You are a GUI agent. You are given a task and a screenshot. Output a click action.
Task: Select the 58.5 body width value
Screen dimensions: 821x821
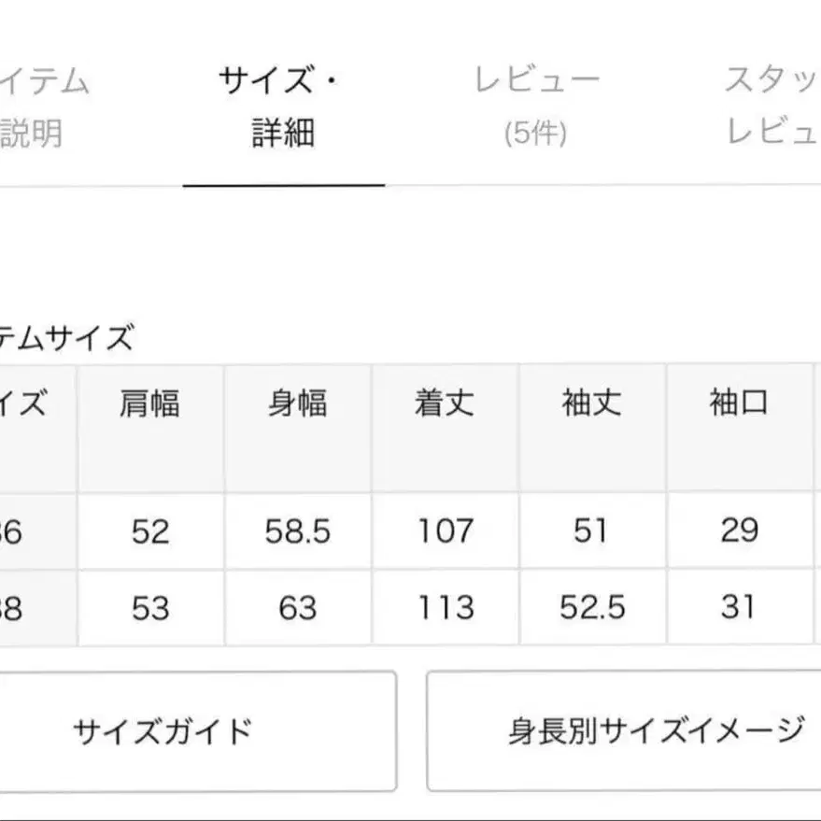tap(299, 532)
